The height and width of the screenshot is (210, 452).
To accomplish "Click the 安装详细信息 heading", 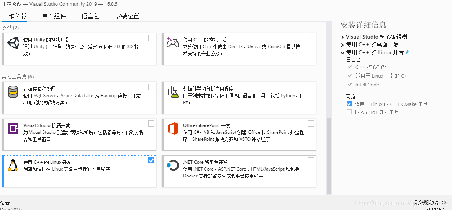I will click(x=363, y=25).
